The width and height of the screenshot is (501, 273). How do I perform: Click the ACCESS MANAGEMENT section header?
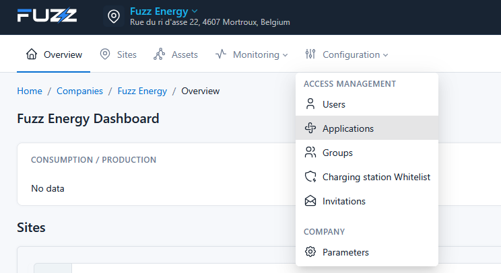pos(350,84)
